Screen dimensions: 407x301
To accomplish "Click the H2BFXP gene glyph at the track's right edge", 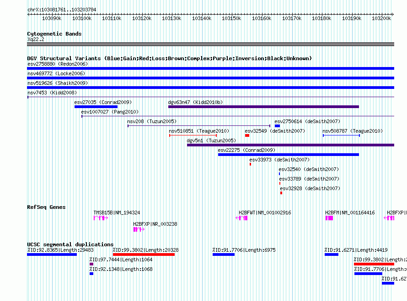I will [389, 218].
